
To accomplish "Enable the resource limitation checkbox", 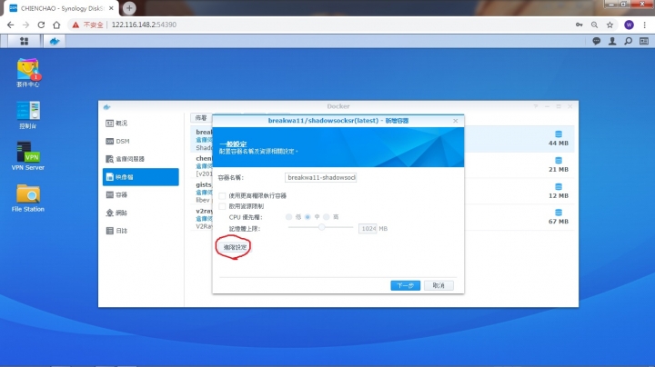I will pos(222,206).
